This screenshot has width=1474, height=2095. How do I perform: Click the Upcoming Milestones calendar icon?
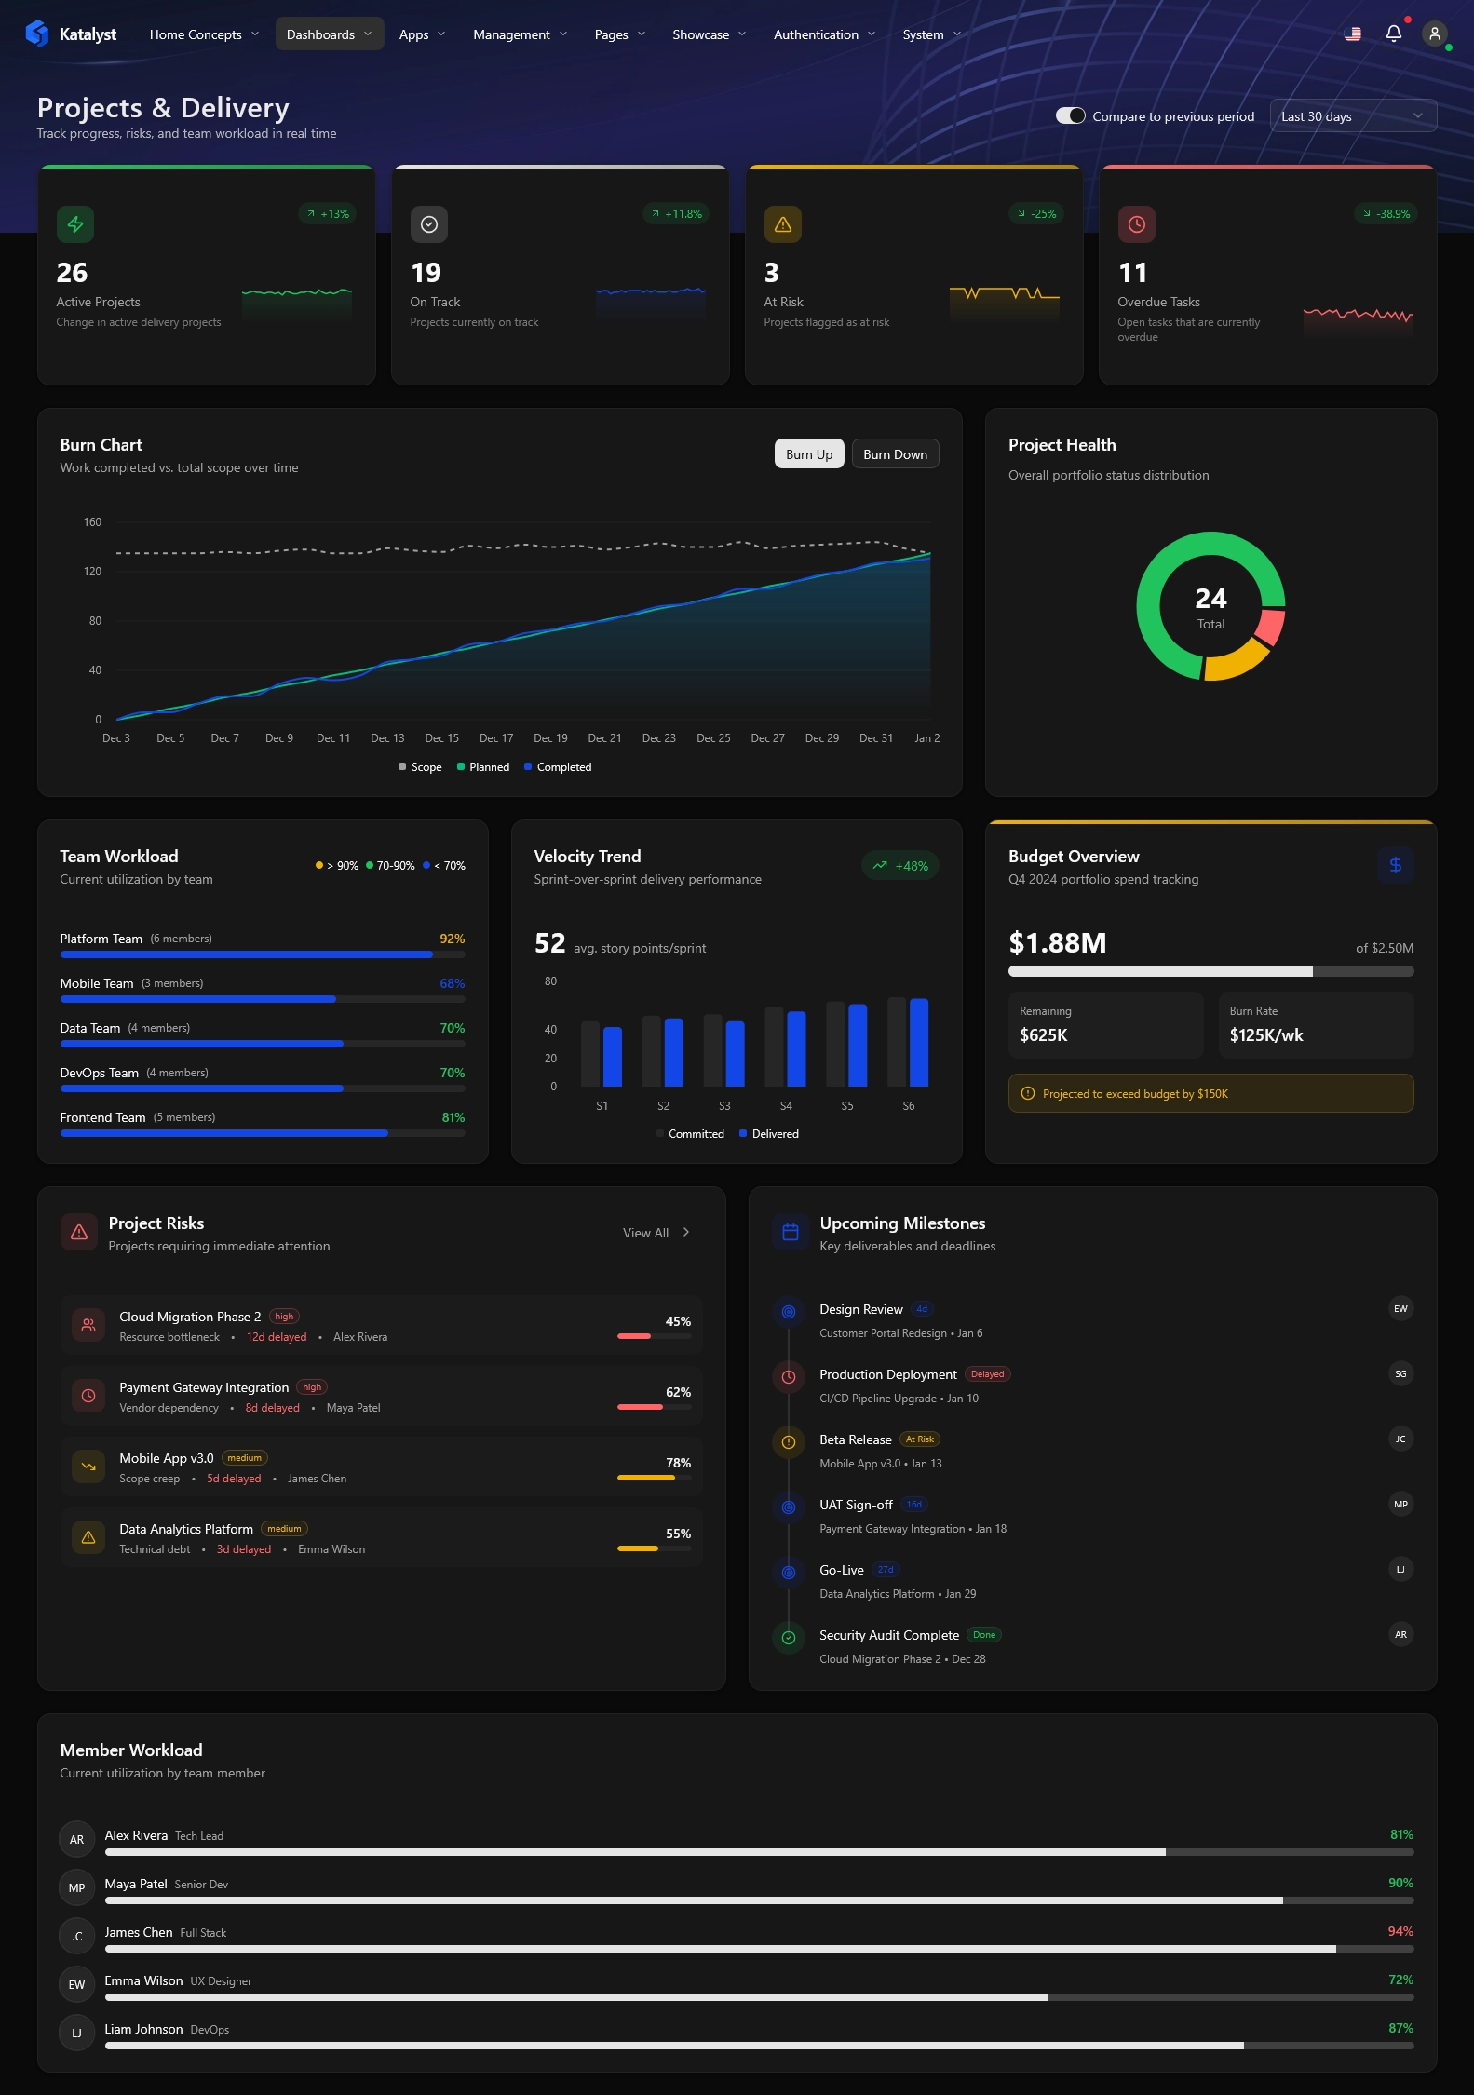790,1232
